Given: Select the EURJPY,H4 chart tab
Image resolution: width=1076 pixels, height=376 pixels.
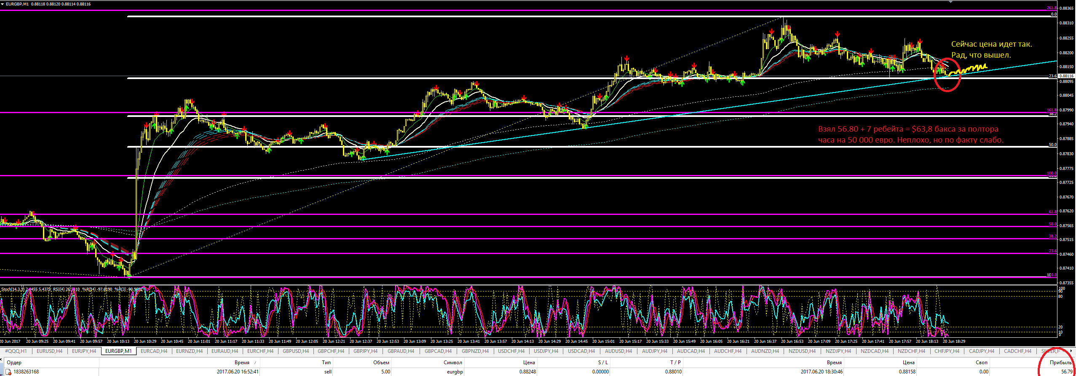Looking at the screenshot, I should tap(84, 351).
